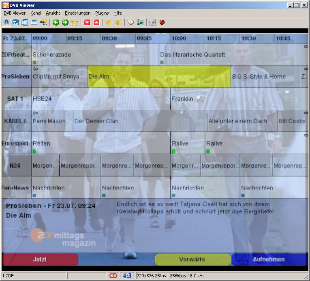
Task: Open the EPG window binoculars icon
Action: pos(43,22)
